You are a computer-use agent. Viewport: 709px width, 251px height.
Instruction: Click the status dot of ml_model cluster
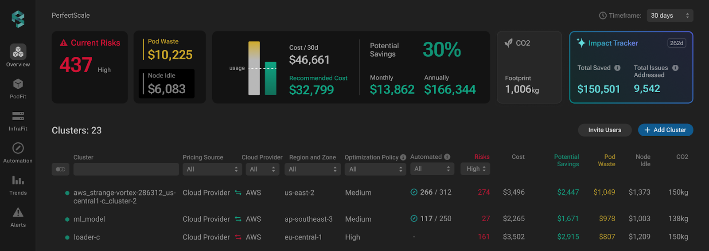click(67, 220)
